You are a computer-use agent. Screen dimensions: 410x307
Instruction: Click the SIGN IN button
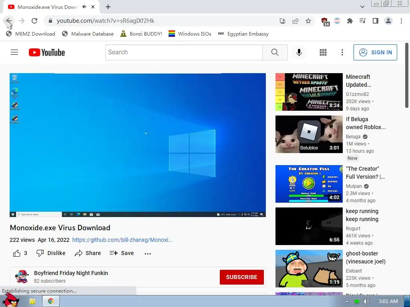coord(375,52)
